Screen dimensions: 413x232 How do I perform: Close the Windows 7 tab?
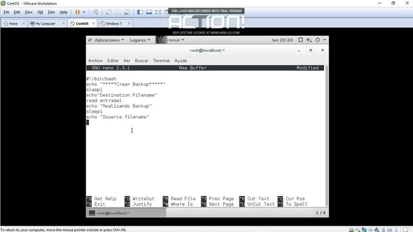point(129,23)
